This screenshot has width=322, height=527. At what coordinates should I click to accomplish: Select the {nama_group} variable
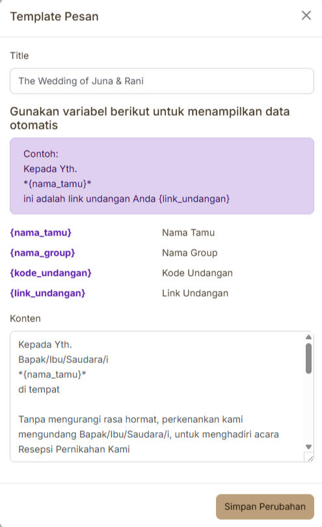point(42,252)
